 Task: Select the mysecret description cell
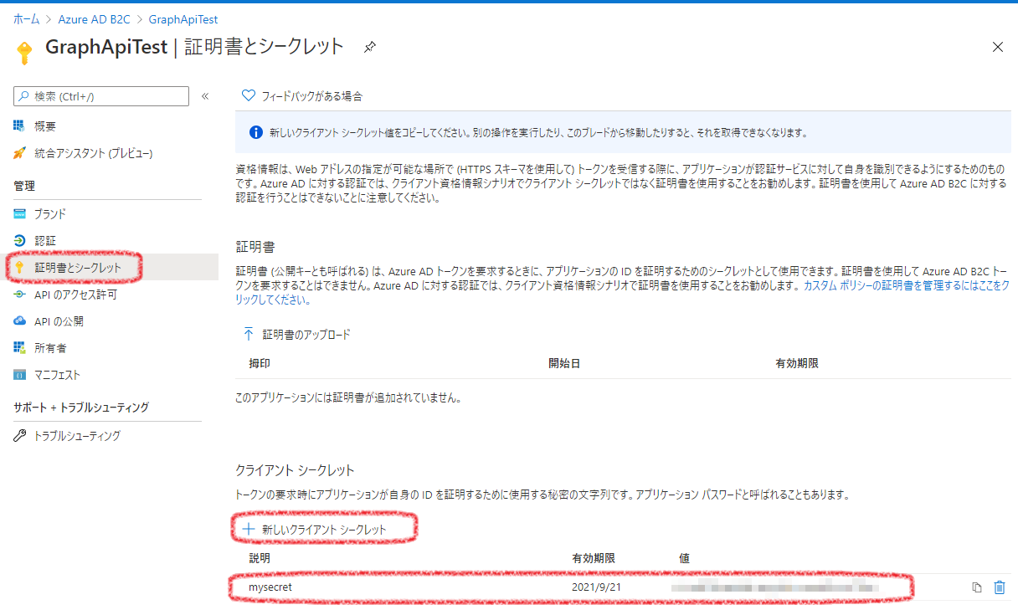(x=270, y=587)
